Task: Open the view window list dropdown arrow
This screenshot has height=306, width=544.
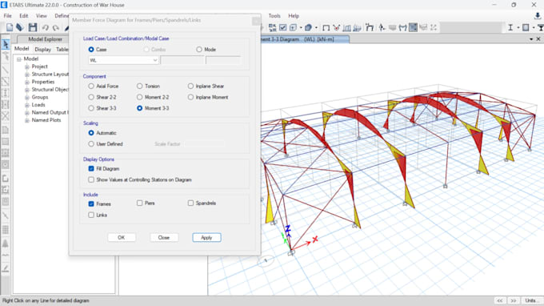Action: [x=531, y=39]
